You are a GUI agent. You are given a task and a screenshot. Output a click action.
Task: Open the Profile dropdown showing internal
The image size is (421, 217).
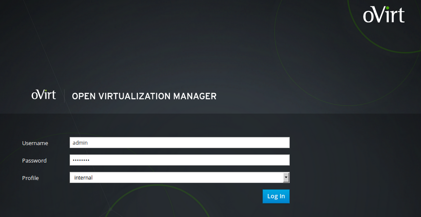179,177
